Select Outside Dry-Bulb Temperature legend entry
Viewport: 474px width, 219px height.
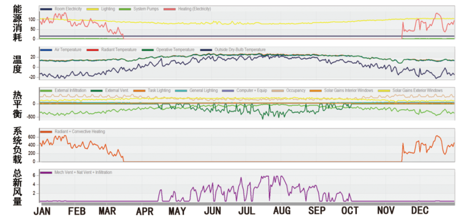[x=239, y=50]
